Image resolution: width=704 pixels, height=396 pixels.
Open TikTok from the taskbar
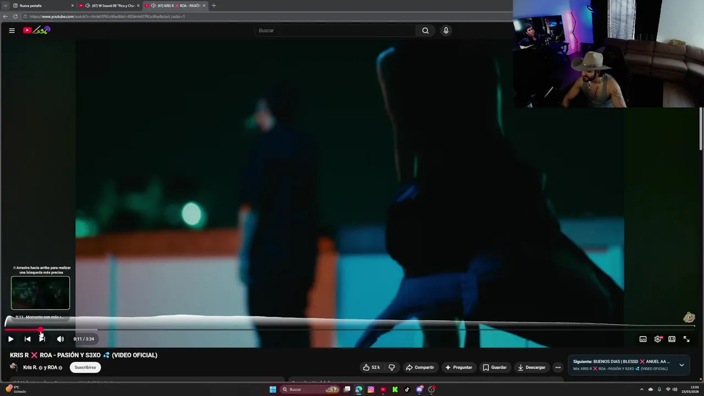407,389
